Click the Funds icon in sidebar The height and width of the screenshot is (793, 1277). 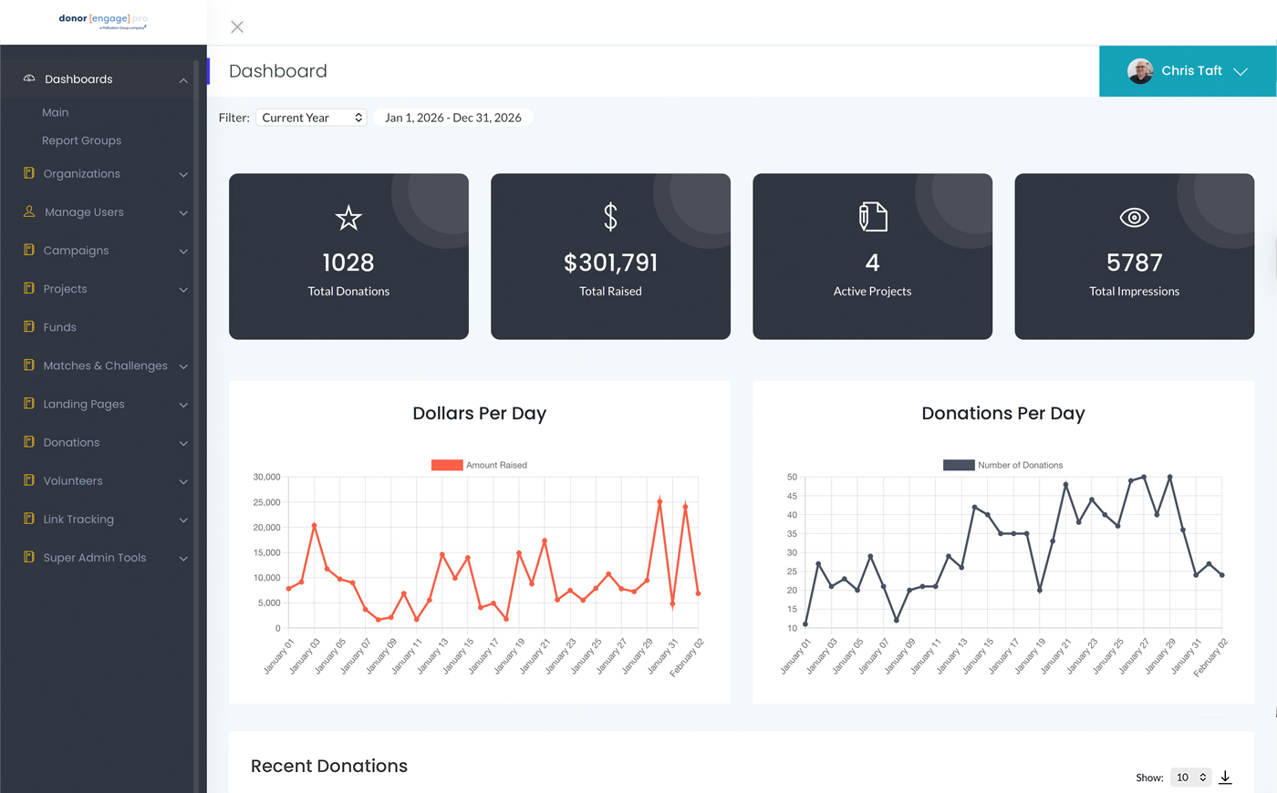click(29, 326)
